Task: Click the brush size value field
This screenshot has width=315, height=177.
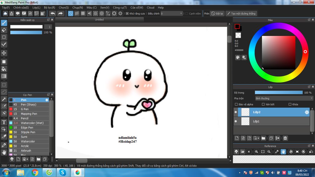Action: [48, 27]
